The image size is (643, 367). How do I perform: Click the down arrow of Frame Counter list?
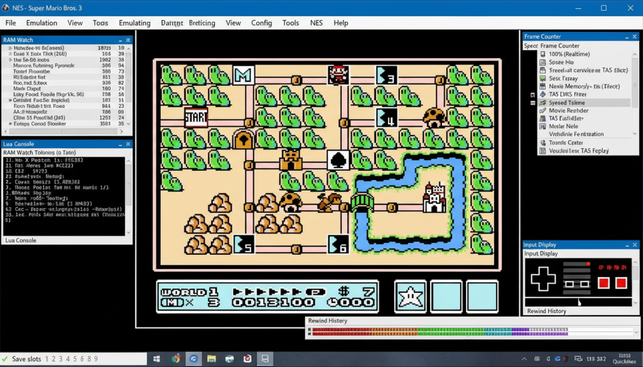pos(635,134)
